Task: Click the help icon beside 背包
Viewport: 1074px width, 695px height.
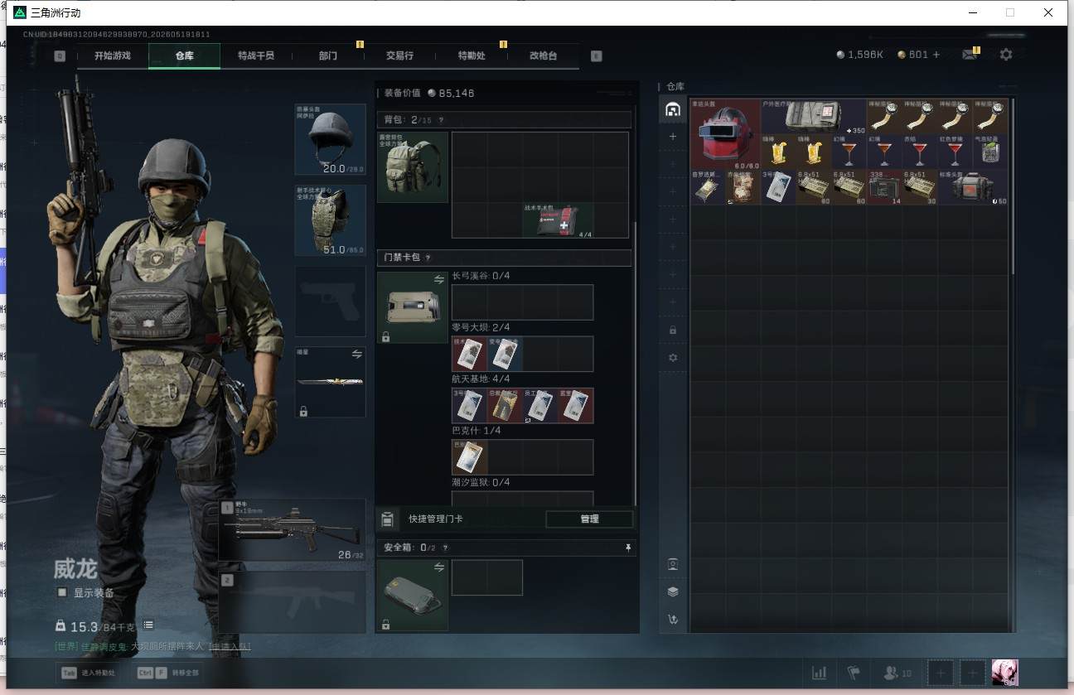Action: tap(441, 120)
